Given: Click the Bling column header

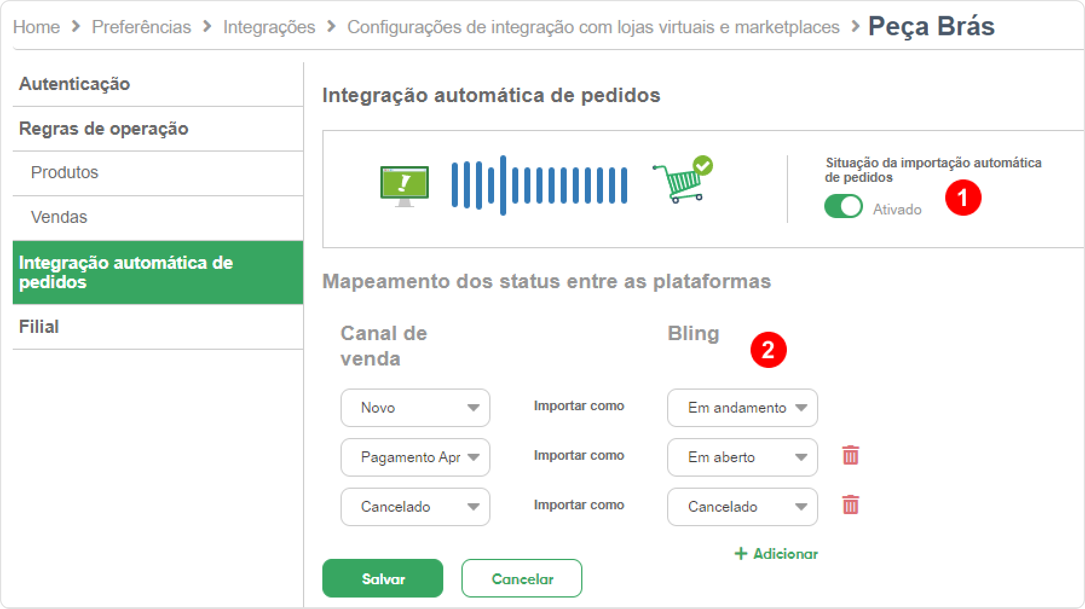Looking at the screenshot, I should (693, 333).
